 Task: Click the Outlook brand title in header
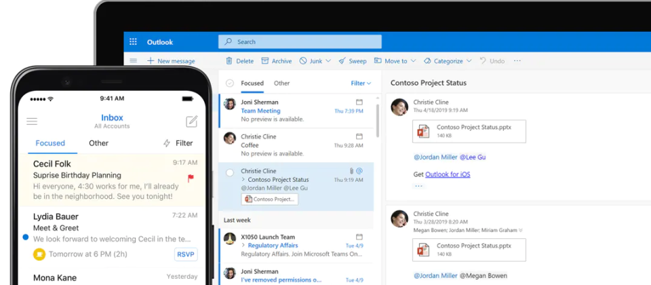click(x=160, y=42)
